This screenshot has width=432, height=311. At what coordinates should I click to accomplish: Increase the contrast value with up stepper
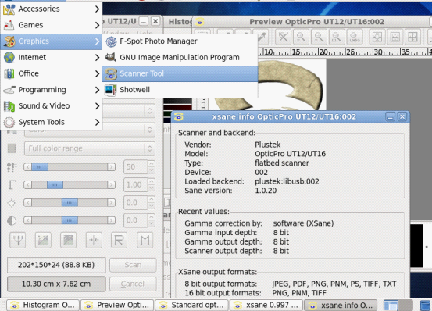tap(152, 217)
